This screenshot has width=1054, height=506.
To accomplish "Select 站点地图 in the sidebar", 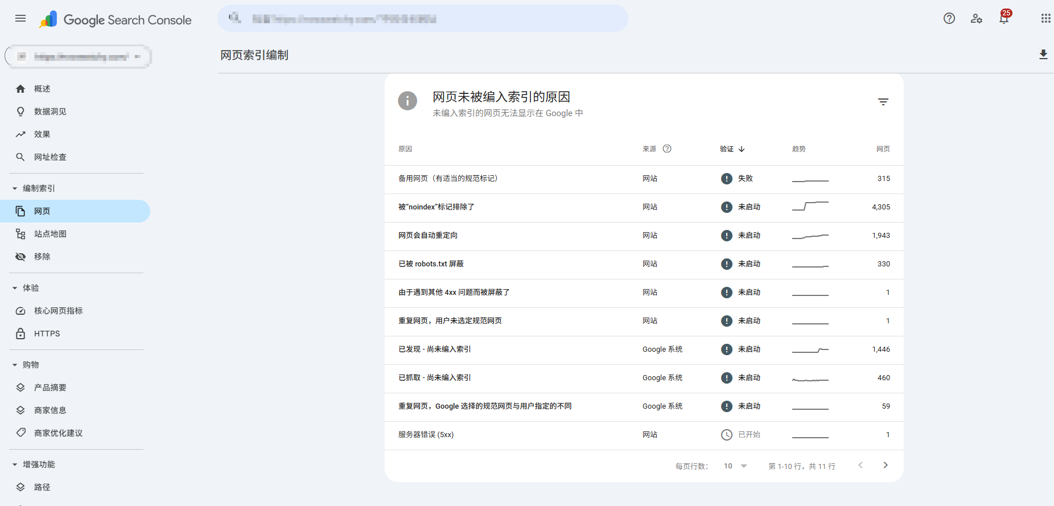I will (x=50, y=234).
